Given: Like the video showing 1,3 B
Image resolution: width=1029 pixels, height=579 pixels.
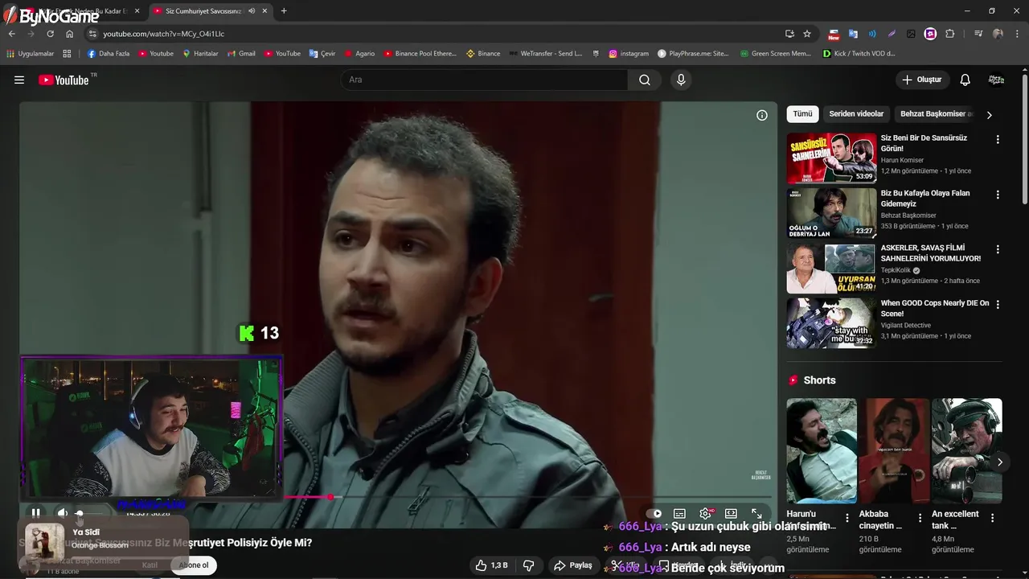Looking at the screenshot, I should tap(490, 565).
